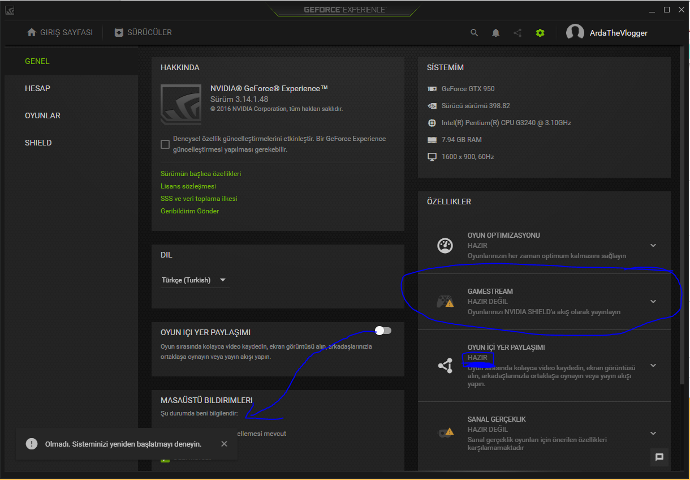Open the SSS ve veri toplama ilkesi link
The width and height of the screenshot is (690, 480).
click(199, 199)
